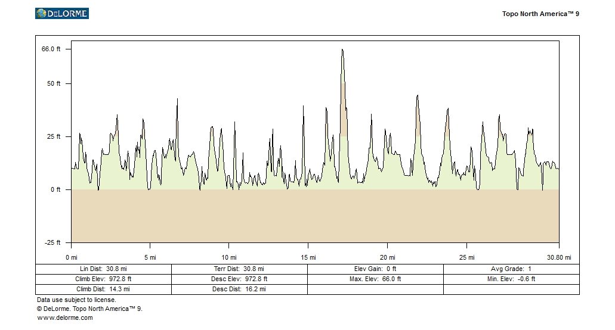Click the Topo North America 9 title
The height and width of the screenshot is (330, 615).
[540, 14]
